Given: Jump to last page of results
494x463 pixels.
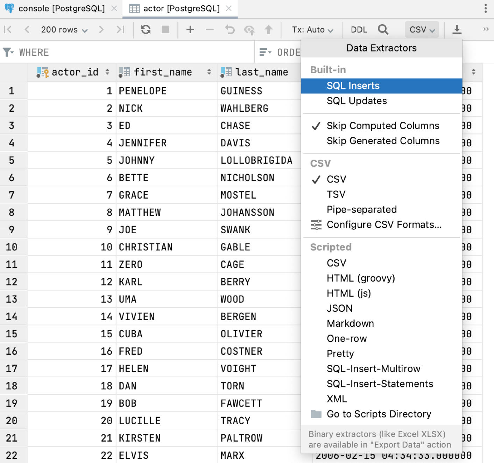Looking at the screenshot, I should [x=121, y=29].
